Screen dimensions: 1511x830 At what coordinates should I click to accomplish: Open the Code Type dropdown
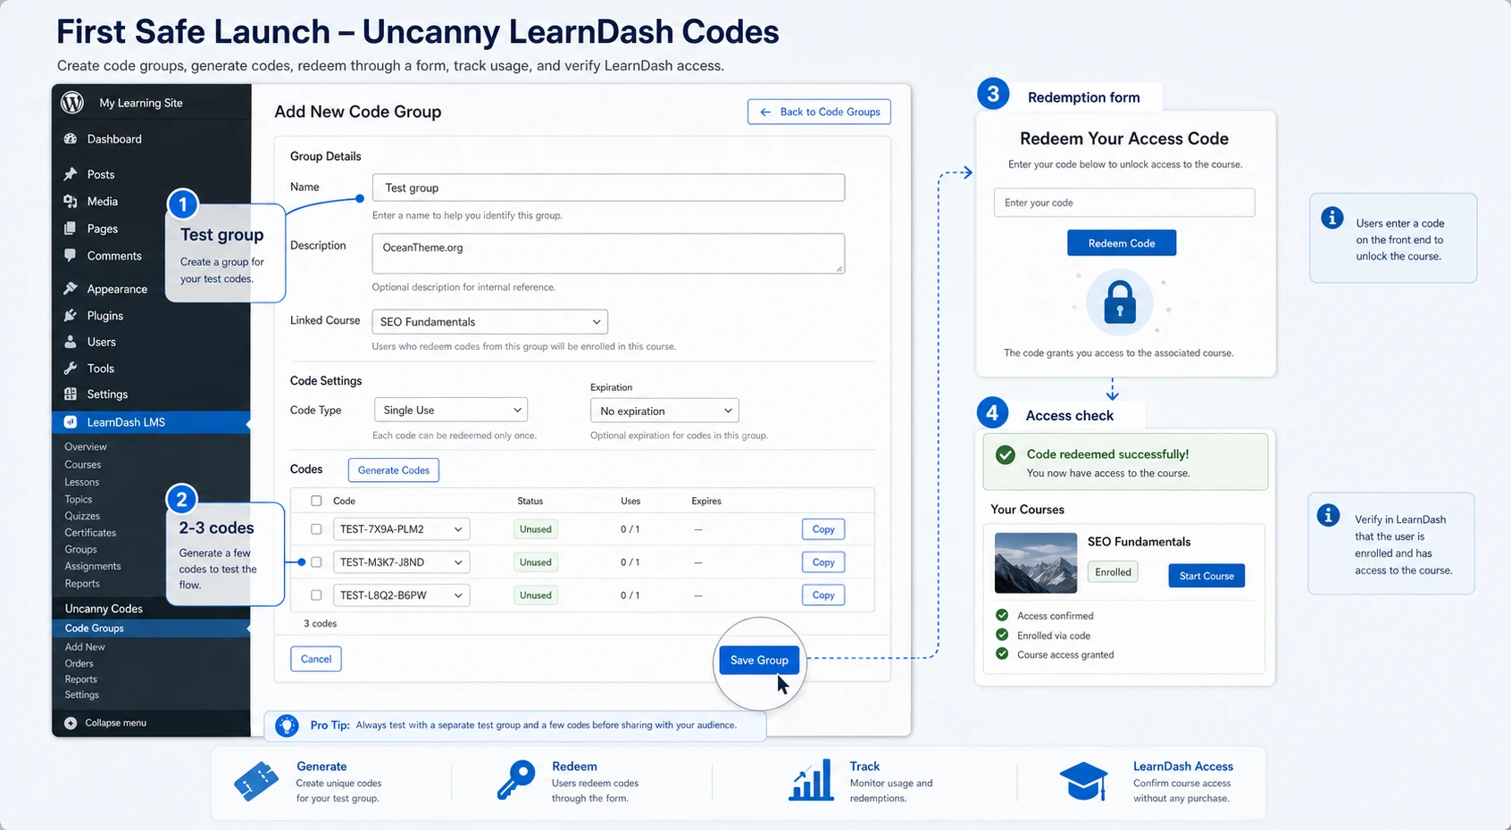pyautogui.click(x=451, y=410)
